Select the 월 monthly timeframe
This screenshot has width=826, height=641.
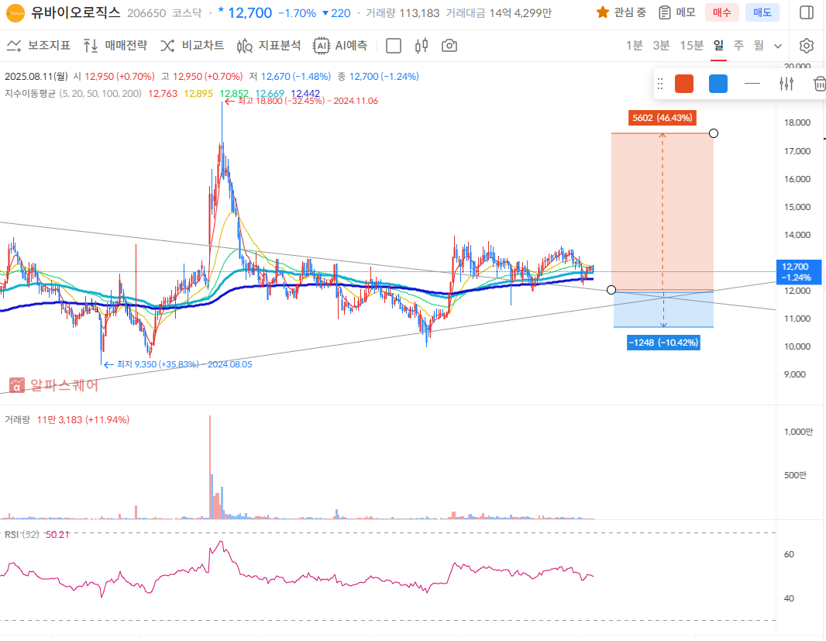pos(759,46)
